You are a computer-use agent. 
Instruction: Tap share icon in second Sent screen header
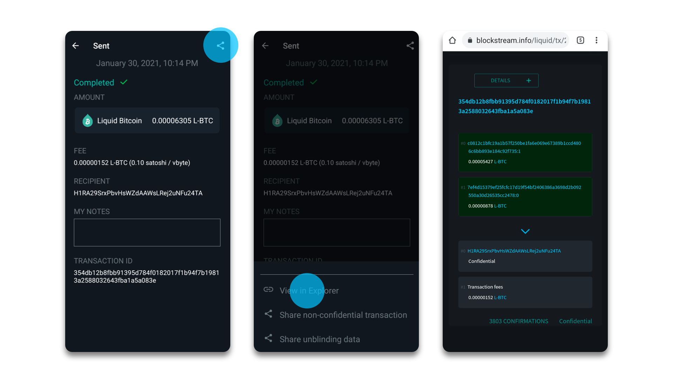410,46
